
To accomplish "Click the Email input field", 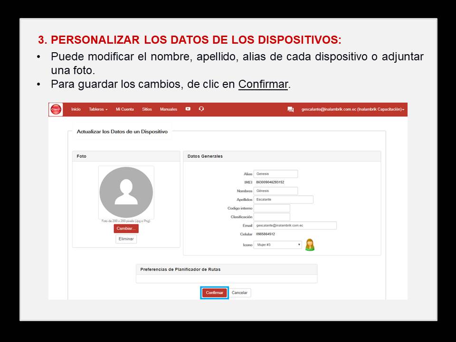I will click(295, 225).
